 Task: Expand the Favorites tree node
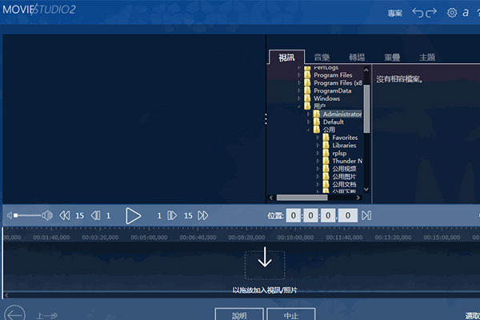(318, 138)
